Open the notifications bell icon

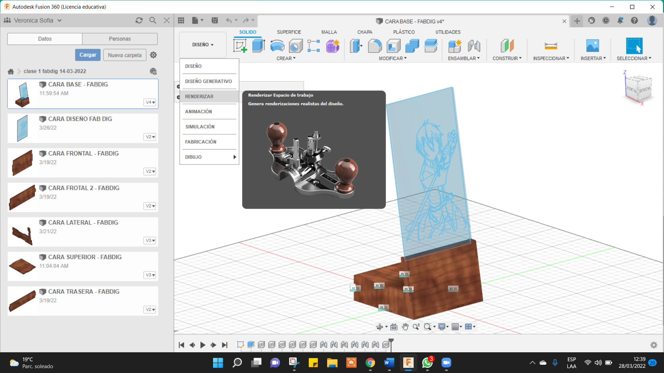pos(620,20)
